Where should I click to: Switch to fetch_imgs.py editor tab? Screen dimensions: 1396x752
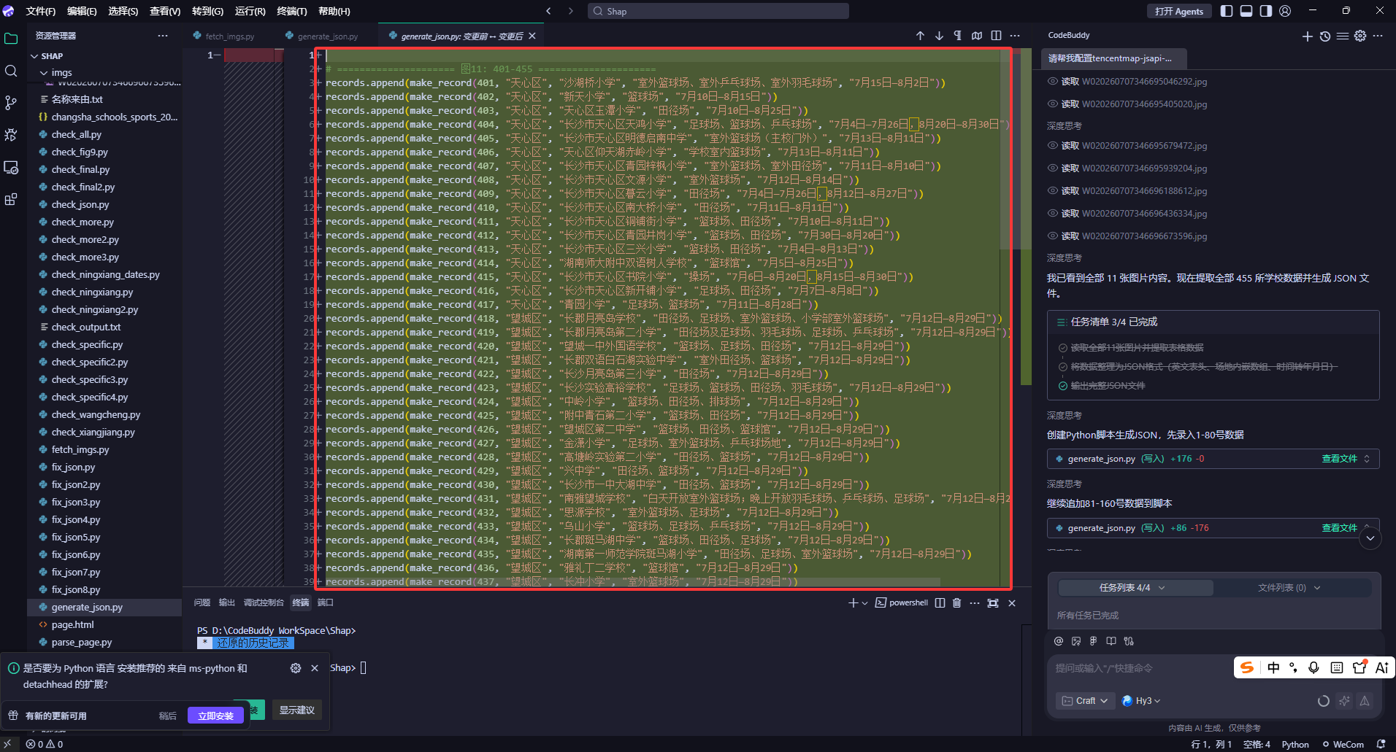pyautogui.click(x=229, y=36)
